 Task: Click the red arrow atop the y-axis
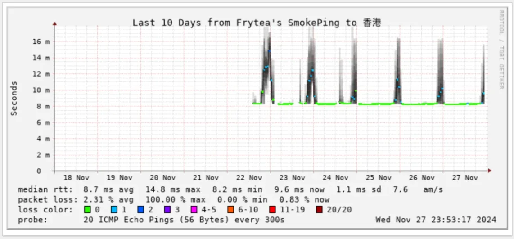(54, 23)
